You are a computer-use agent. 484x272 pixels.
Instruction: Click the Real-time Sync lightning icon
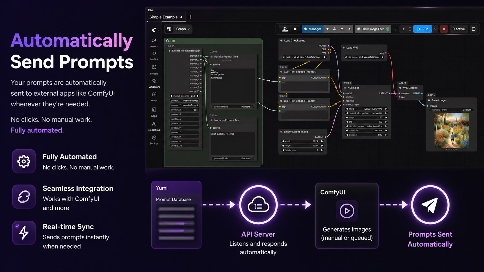click(x=24, y=233)
